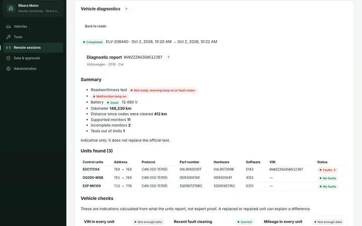Click hardware '5Q0614517AC'
Viewport: 362px width, 226px height.
point(224,186)
